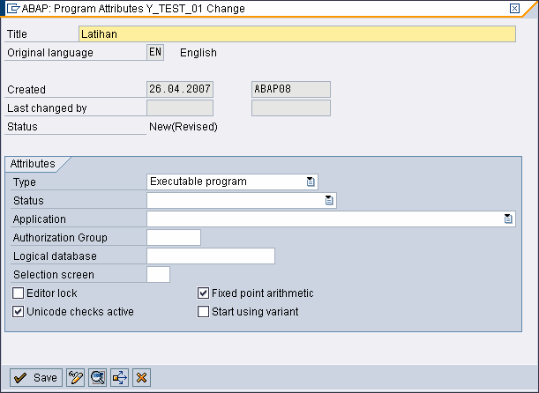Click the pencil edit icon in the bottom toolbar
The image size is (539, 393).
[x=75, y=377]
